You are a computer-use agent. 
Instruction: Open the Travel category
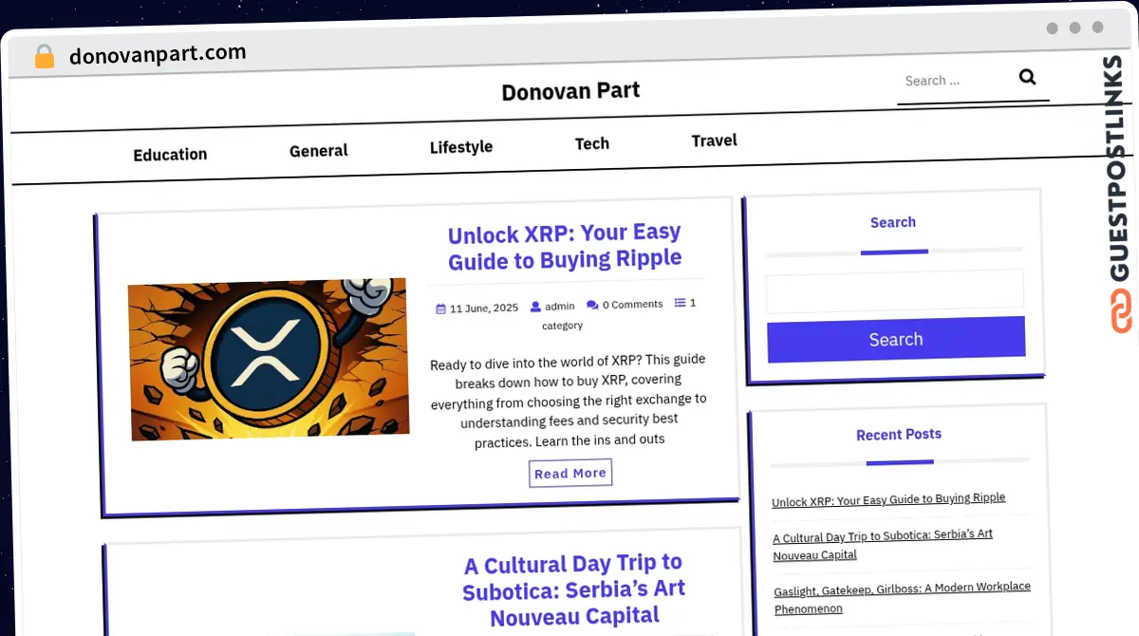click(x=715, y=140)
